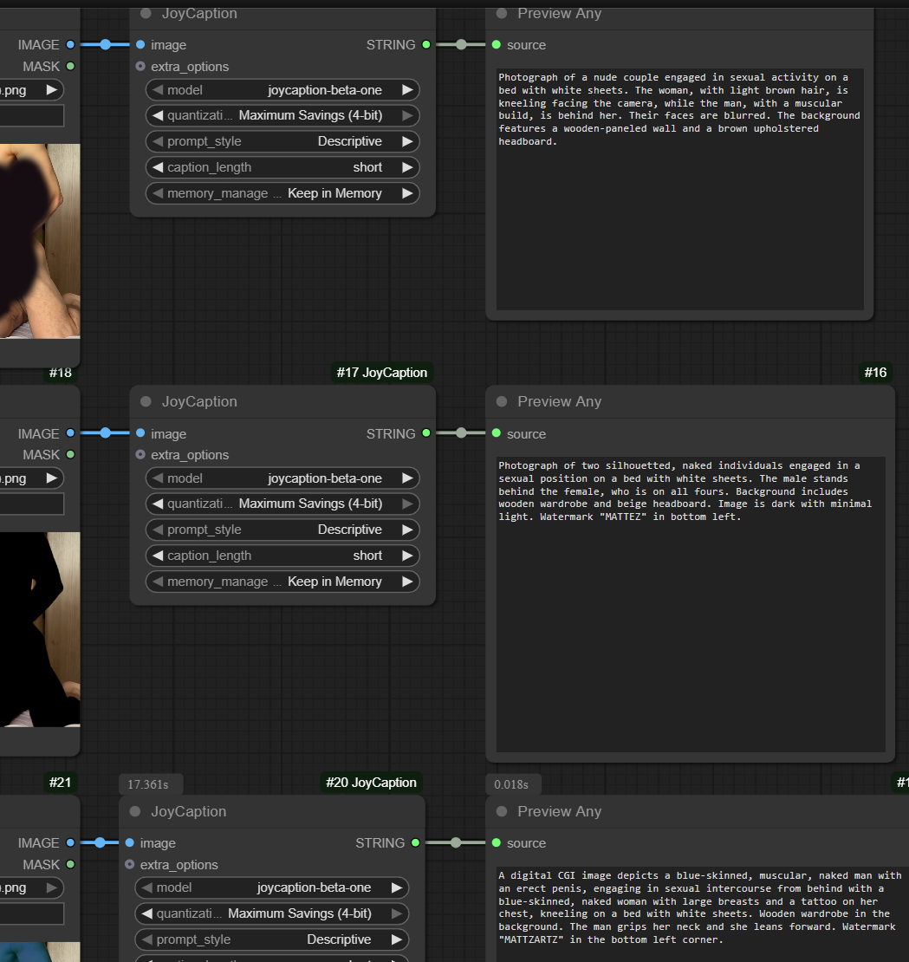Click the MASK output port on the topmost loader node
This screenshot has width=909, height=962.
[x=70, y=66]
